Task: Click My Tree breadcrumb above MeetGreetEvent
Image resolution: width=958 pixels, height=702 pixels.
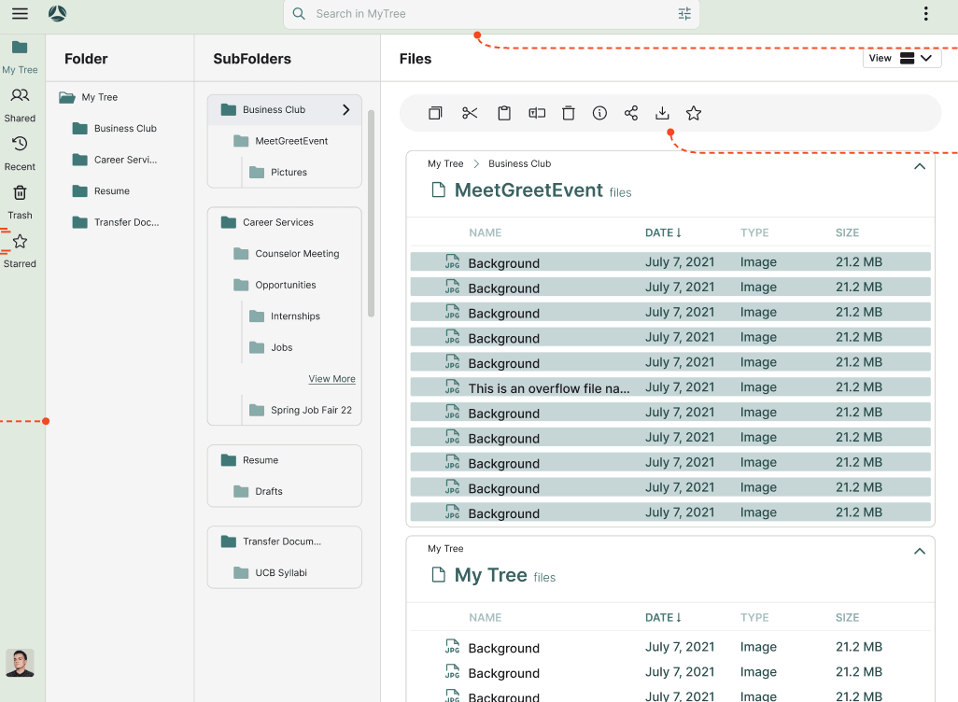Action: tap(445, 163)
